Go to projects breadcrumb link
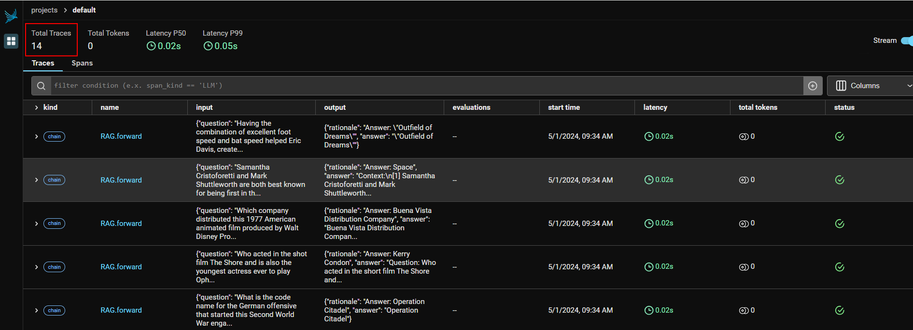Image resolution: width=913 pixels, height=330 pixels. [44, 10]
